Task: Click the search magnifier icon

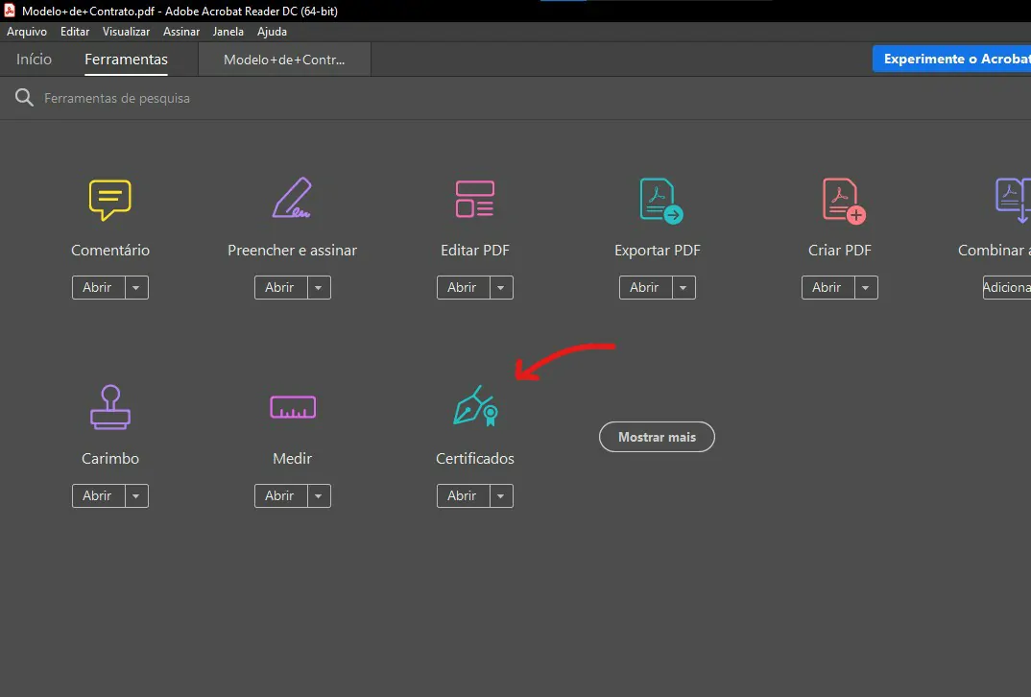Action: click(x=24, y=98)
